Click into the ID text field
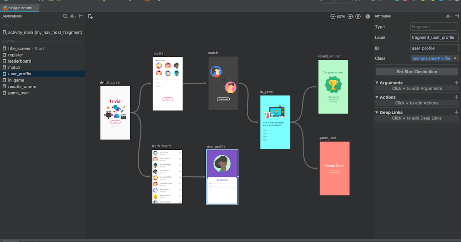Screen dimensions: 461x242 coord(434,48)
